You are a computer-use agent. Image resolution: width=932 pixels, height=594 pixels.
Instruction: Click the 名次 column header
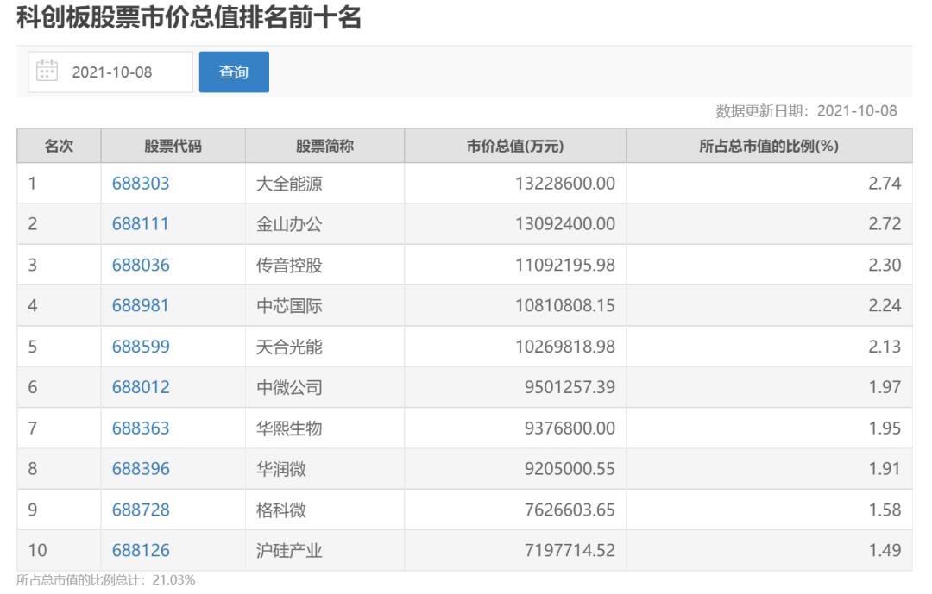point(59,147)
